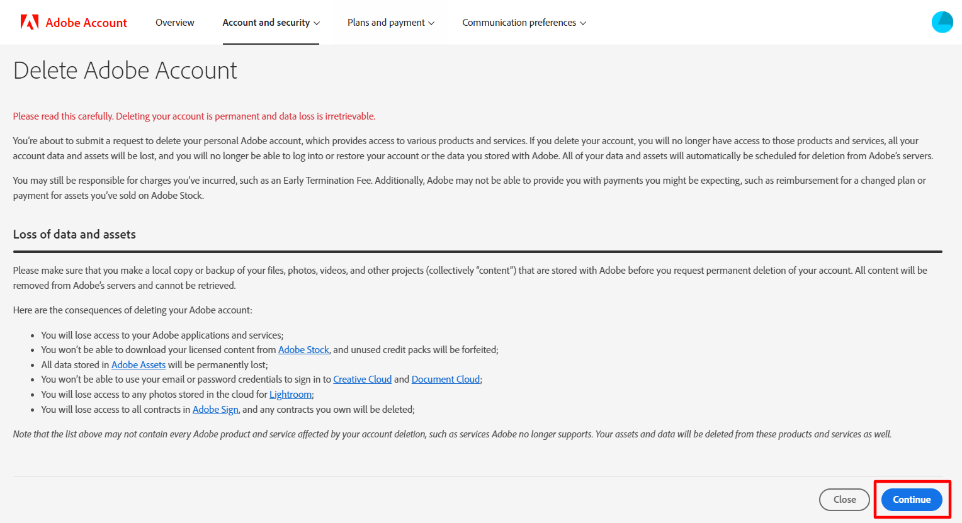The width and height of the screenshot is (962, 523).
Task: Open the profile avatar menu
Action: point(942,22)
